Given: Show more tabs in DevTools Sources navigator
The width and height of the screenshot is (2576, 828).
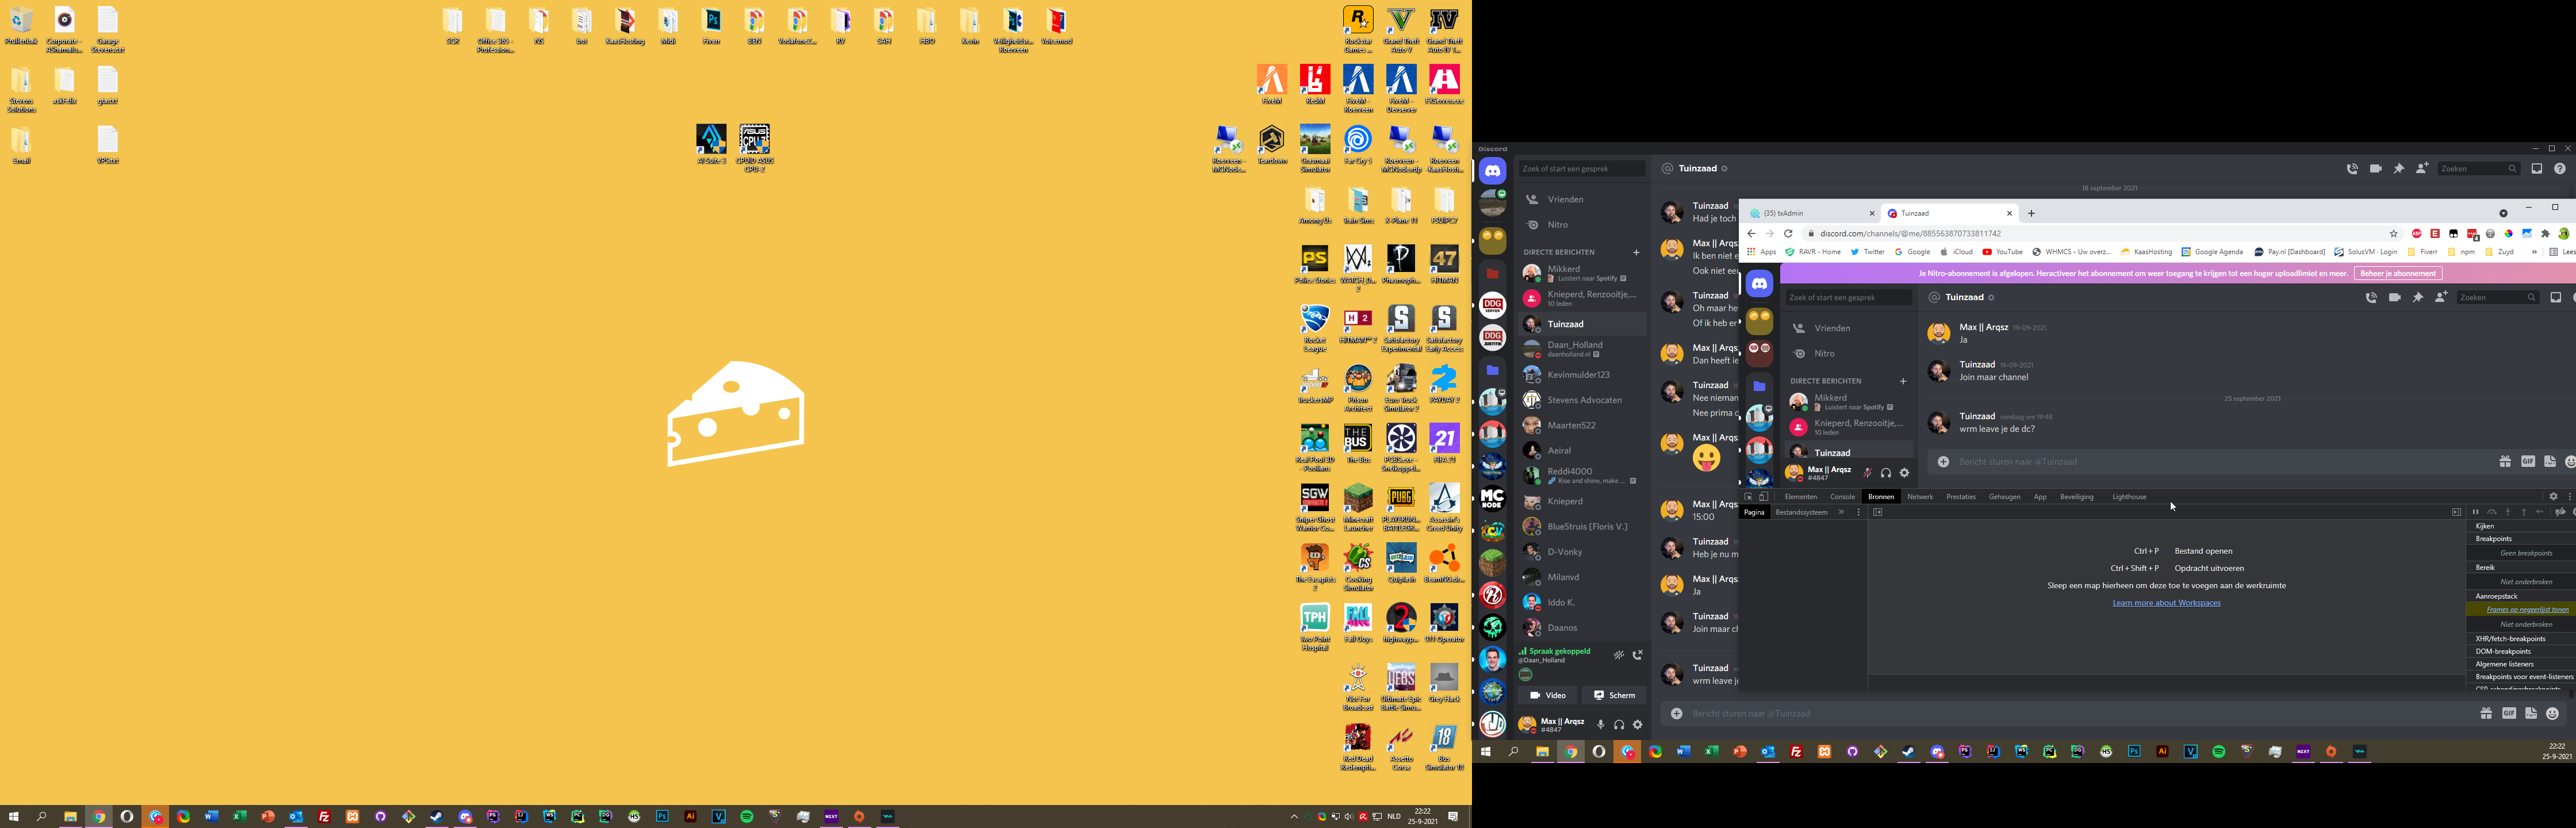Looking at the screenshot, I should point(1841,512).
